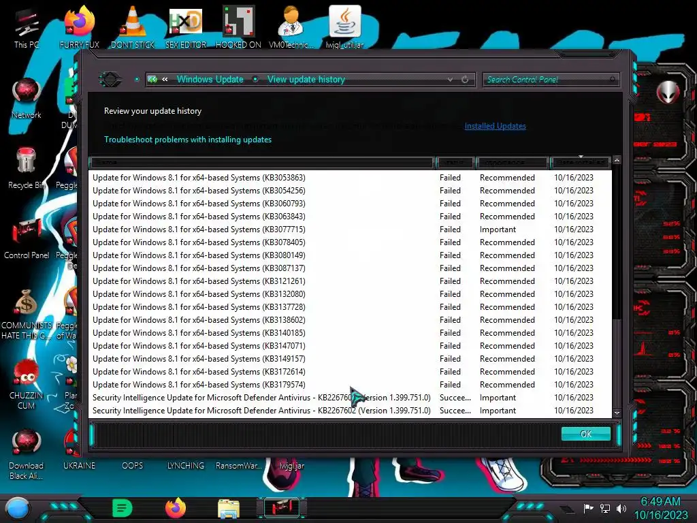
Task: Click the Control Panel search magnifier
Action: (x=613, y=80)
